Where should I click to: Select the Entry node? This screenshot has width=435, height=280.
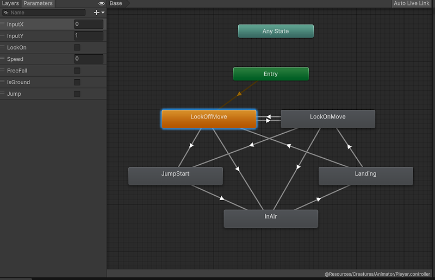click(271, 74)
